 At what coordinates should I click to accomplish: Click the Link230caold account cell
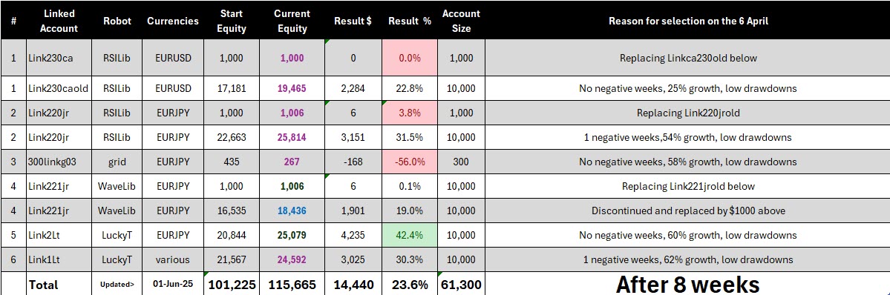point(59,88)
